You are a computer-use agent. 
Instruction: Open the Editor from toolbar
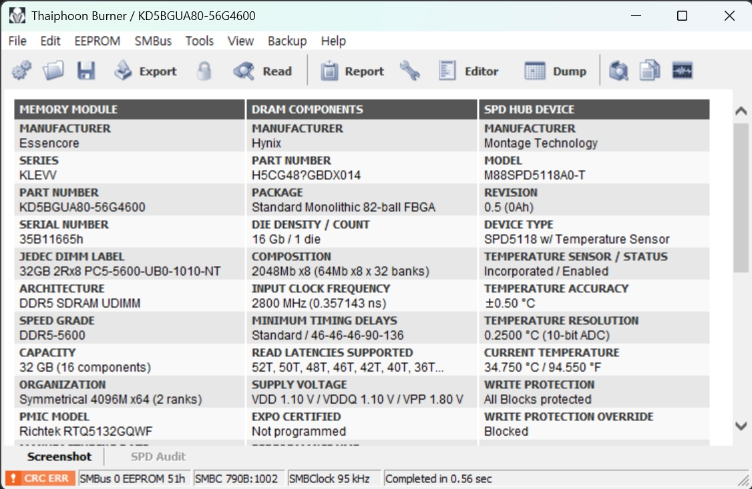pos(469,71)
